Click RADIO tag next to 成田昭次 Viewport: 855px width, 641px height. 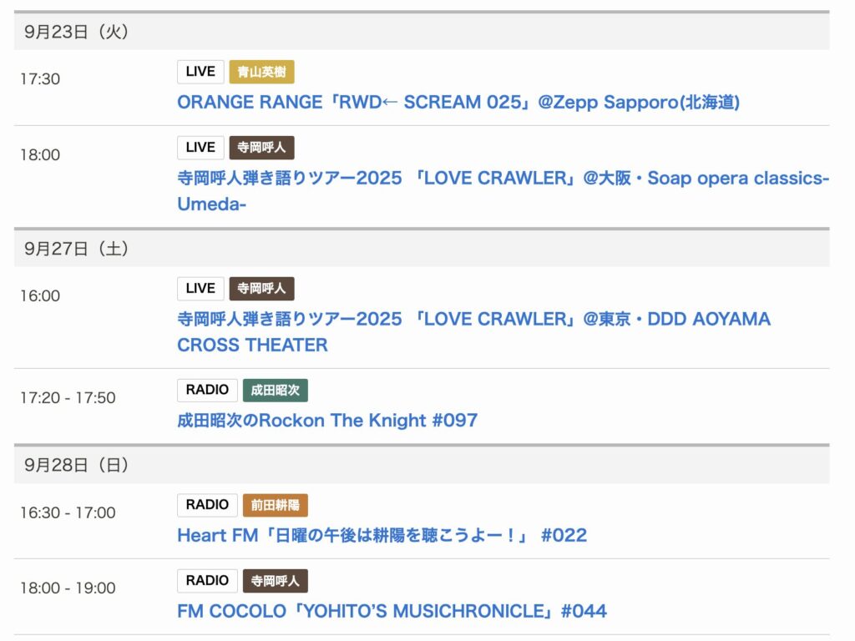[x=207, y=390]
